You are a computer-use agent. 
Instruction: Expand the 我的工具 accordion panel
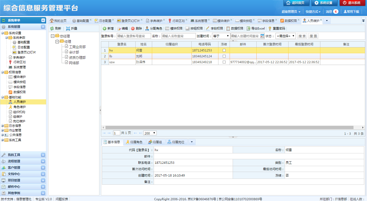coord(43,155)
